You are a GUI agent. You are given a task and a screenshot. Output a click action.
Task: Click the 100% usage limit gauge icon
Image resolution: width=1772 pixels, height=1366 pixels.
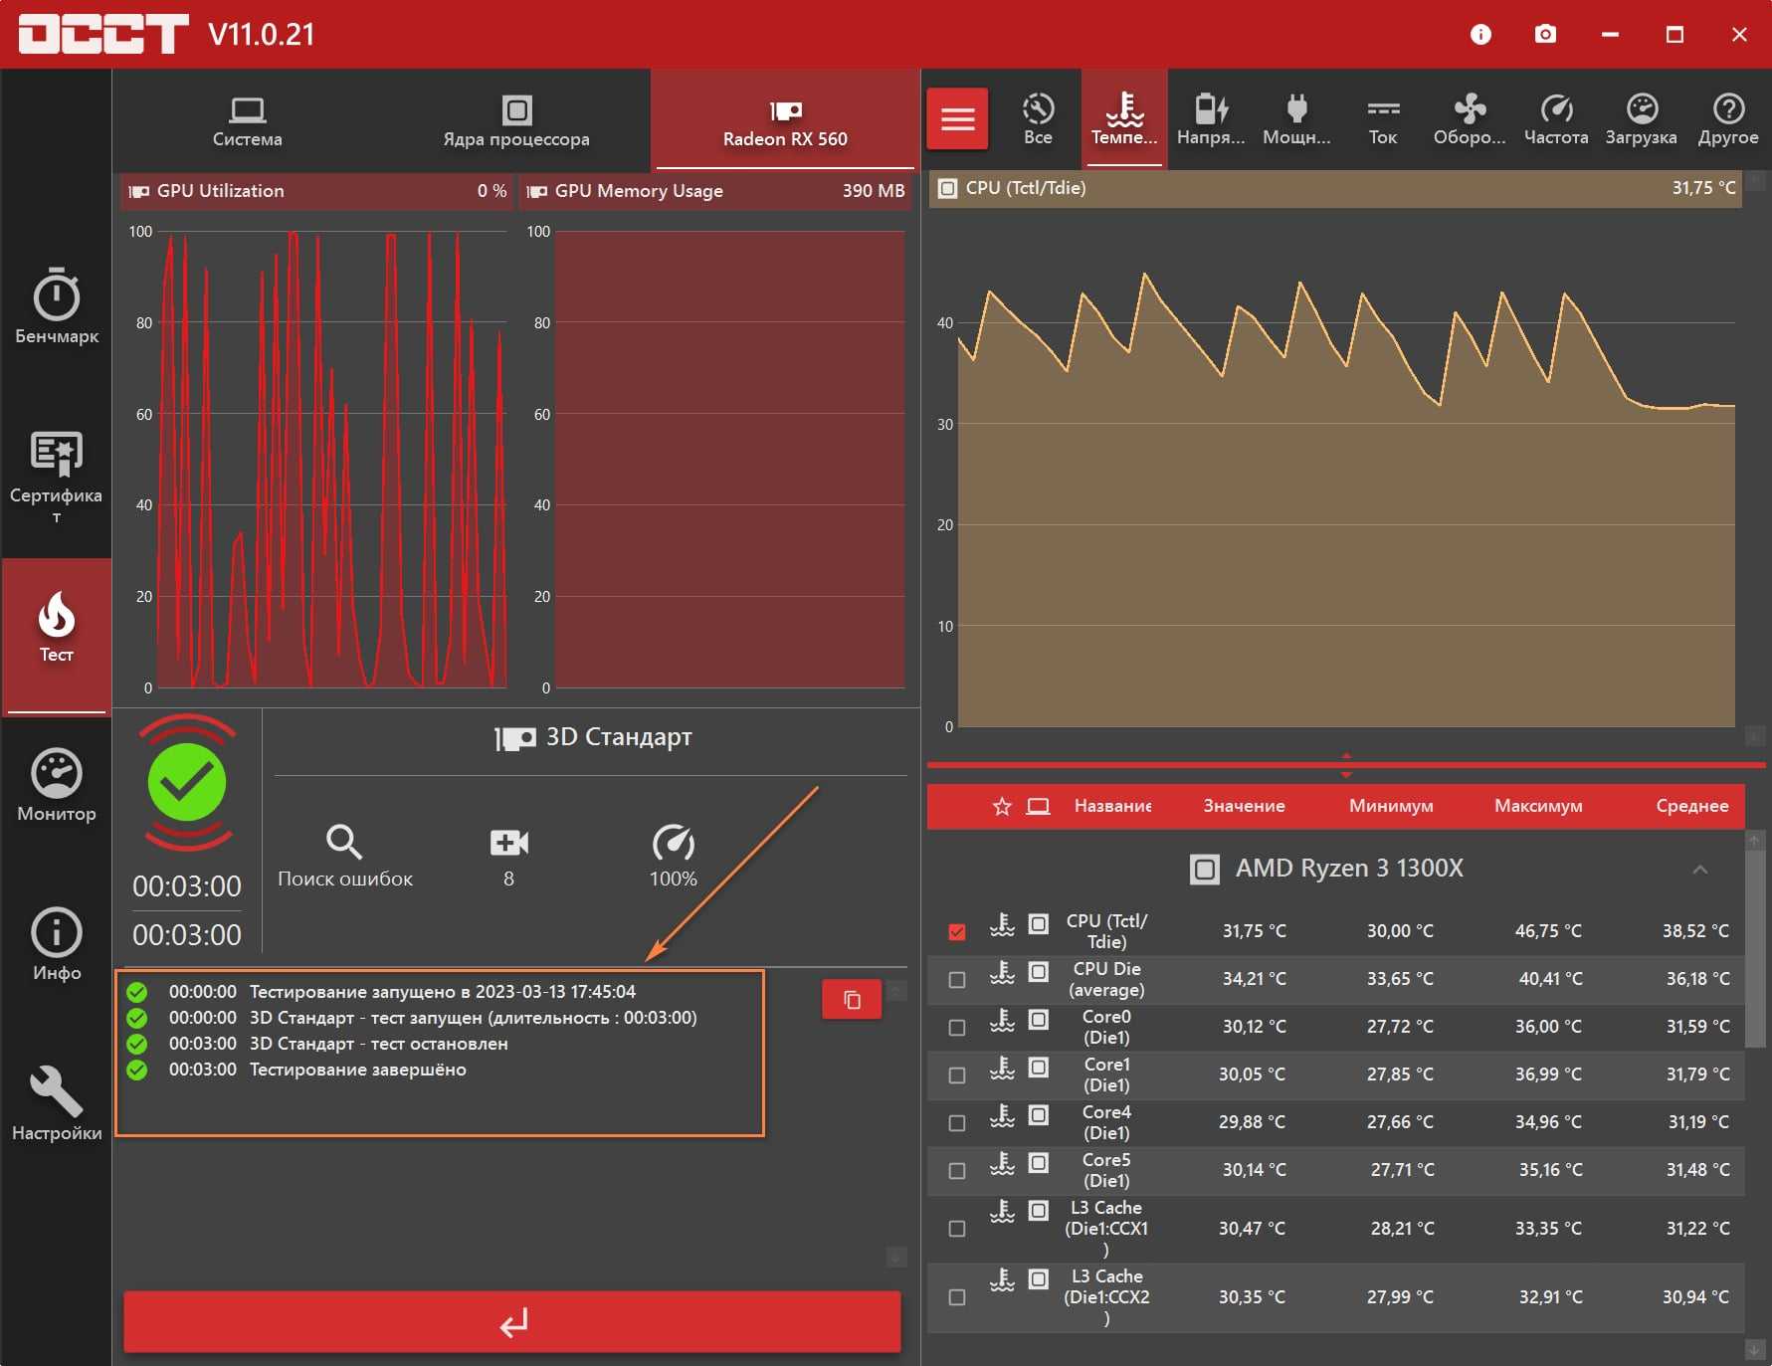point(674,843)
